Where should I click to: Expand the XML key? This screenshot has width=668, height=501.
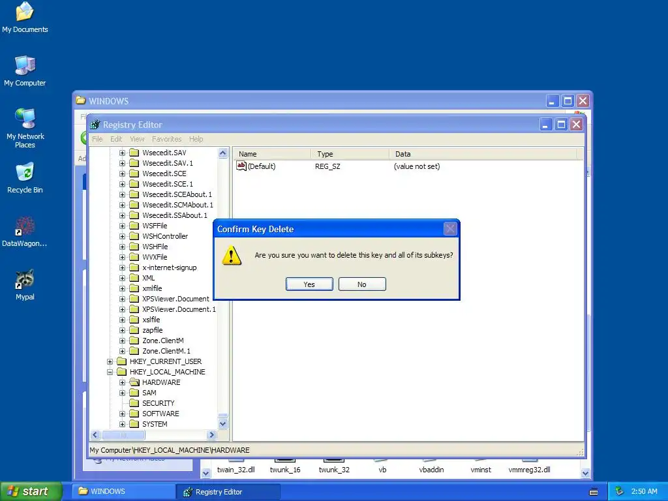(122, 278)
